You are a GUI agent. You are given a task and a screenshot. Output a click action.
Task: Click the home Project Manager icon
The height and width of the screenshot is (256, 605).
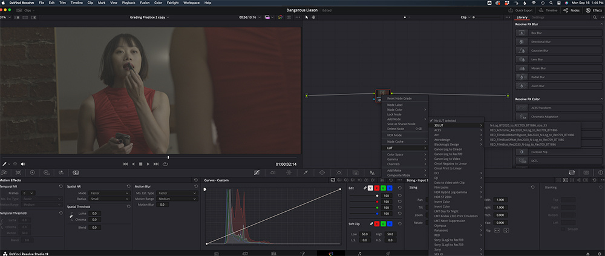coord(587,254)
